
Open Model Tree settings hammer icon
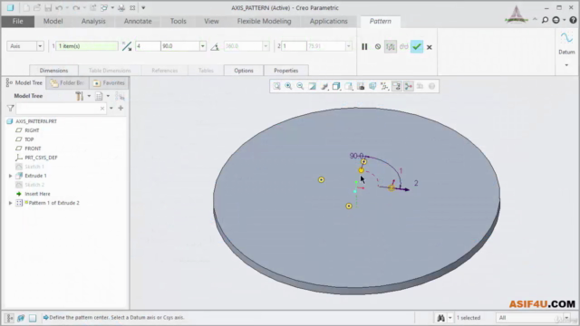click(x=80, y=96)
